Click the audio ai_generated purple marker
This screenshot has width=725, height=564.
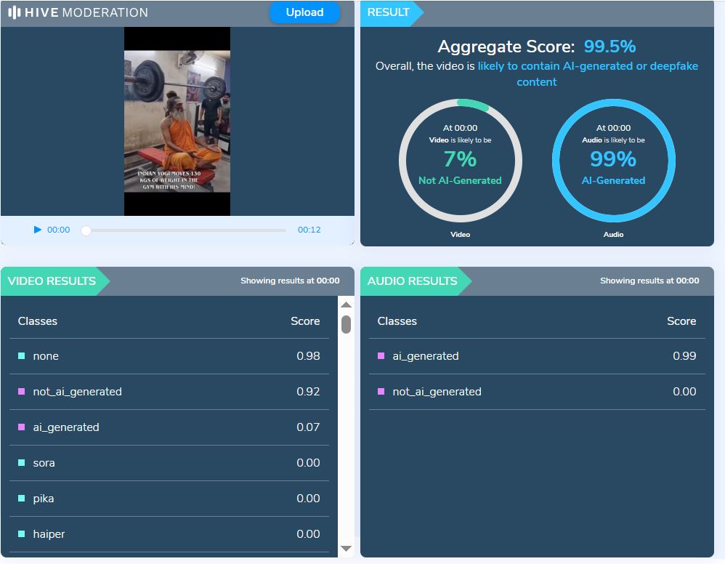tap(381, 356)
